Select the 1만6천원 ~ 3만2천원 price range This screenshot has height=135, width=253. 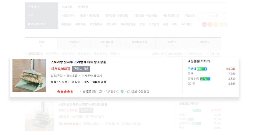116,16
